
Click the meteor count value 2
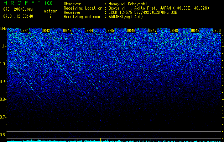click(x=51, y=16)
